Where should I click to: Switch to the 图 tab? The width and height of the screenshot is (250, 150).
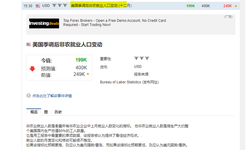46,112
